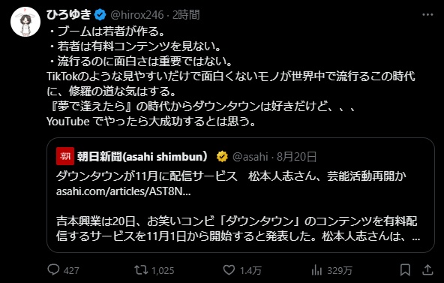Open the @hirox246 handle link
The image size is (444, 283).
[x=136, y=15]
